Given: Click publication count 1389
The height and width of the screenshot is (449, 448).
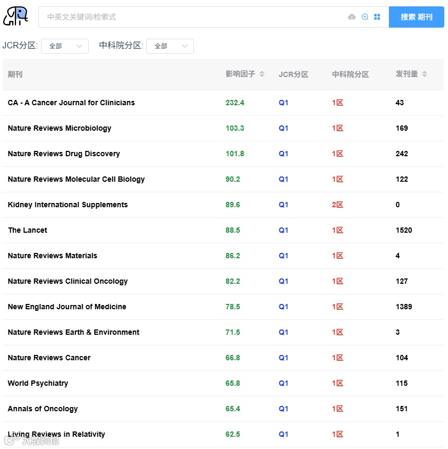Looking at the screenshot, I should click(x=403, y=307).
